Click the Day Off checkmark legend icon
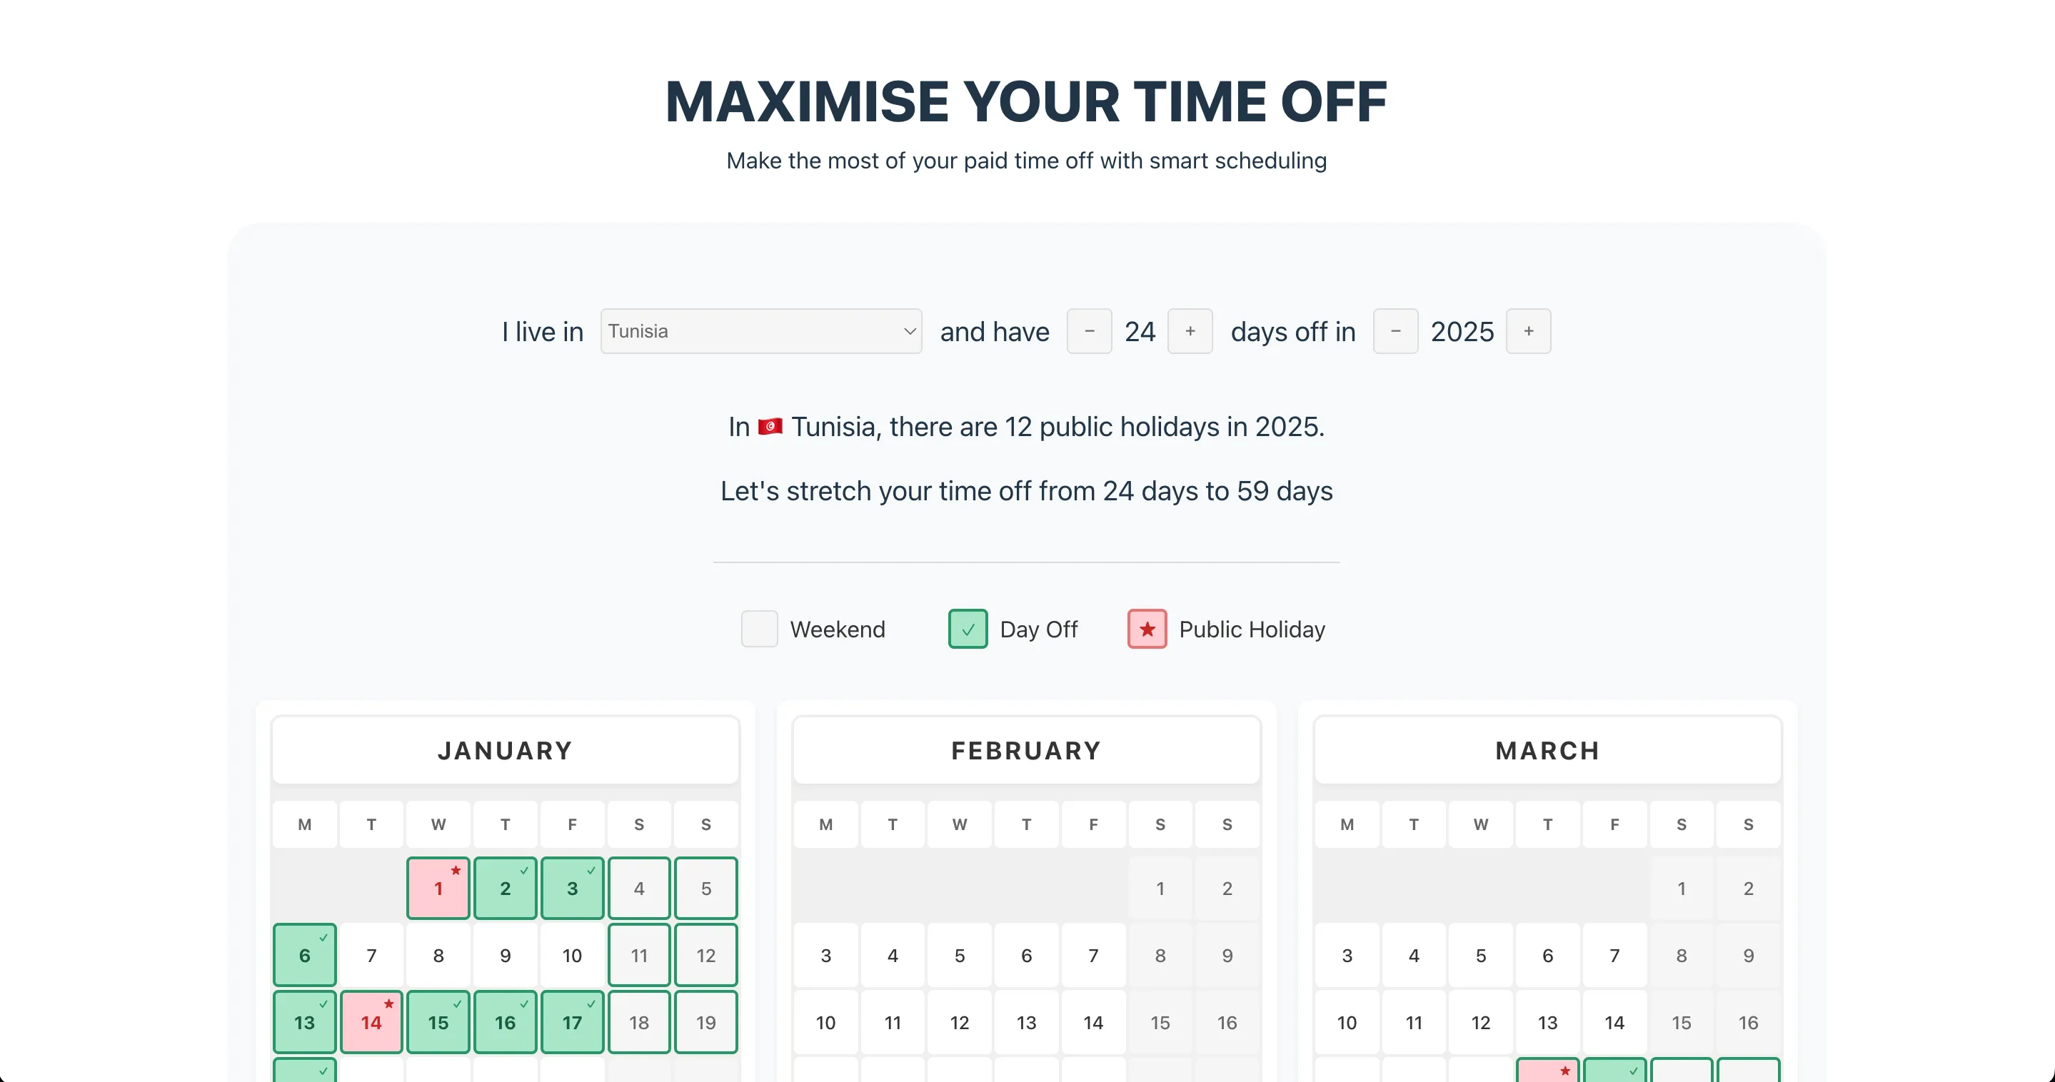Viewport: 2055px width, 1082px height. 968,629
